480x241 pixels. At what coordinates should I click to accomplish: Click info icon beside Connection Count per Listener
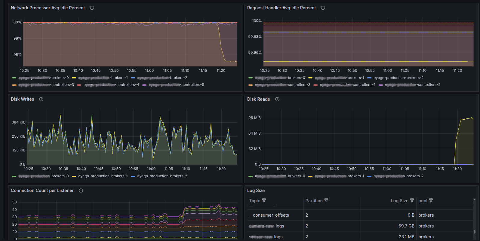click(81, 191)
